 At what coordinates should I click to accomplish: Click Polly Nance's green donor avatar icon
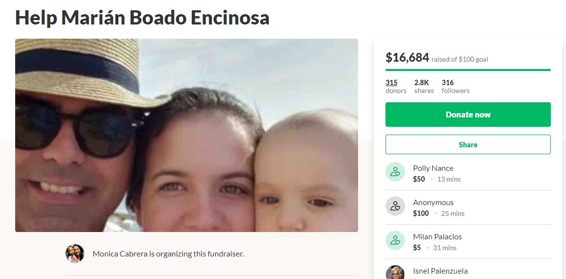point(395,172)
